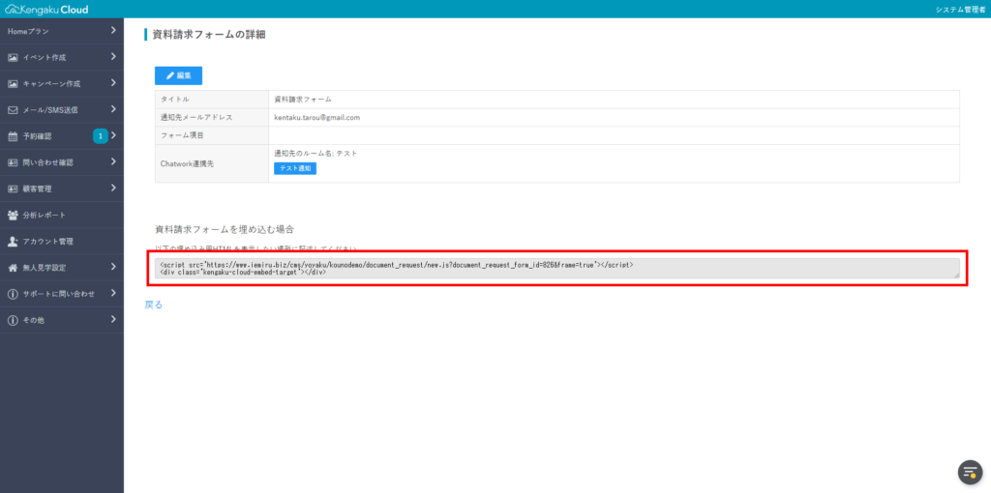Click the envelope icon beside メール/SMS送信
The height and width of the screenshot is (493, 991).
[13, 110]
